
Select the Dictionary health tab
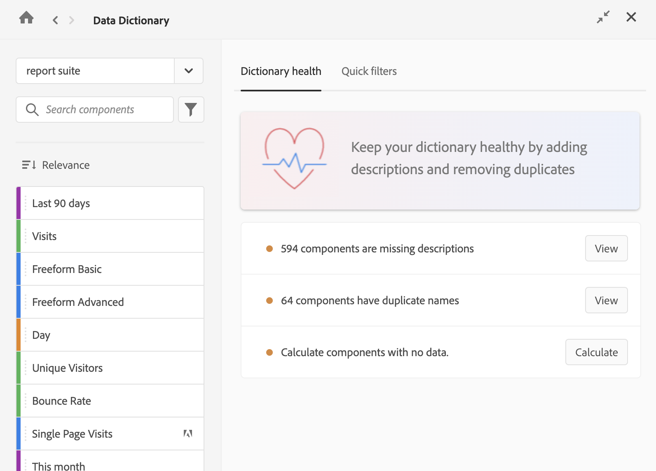click(281, 71)
